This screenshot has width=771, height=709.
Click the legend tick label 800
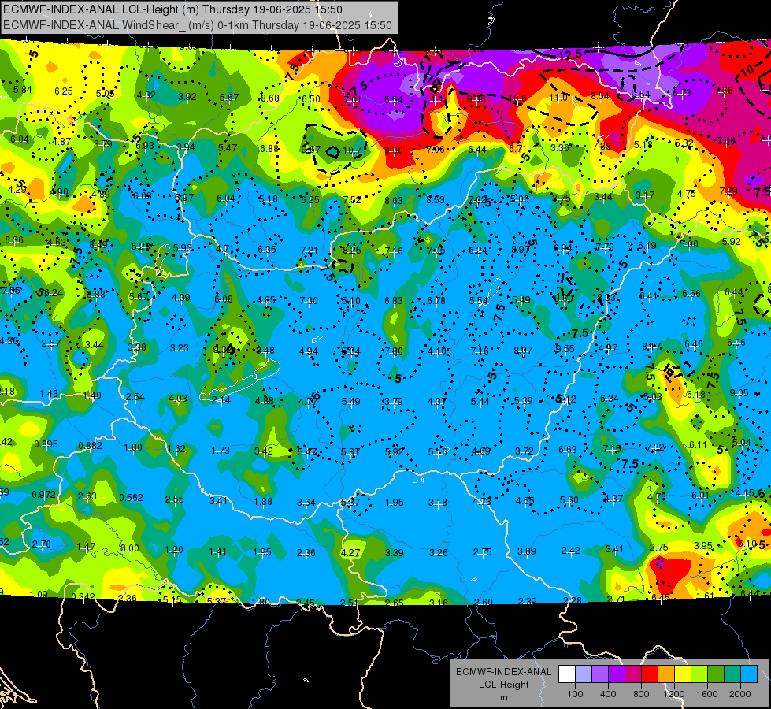(x=641, y=694)
